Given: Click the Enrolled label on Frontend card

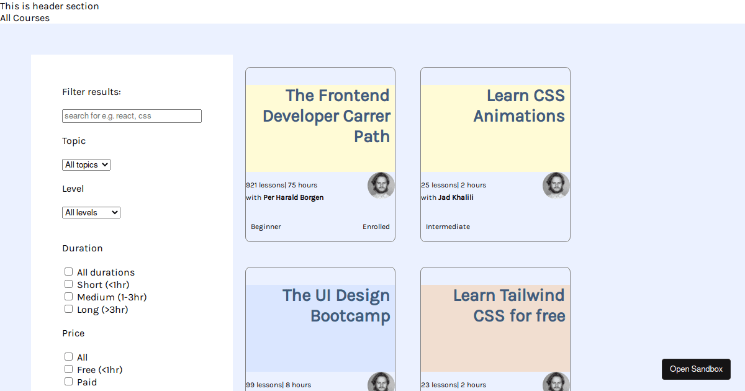Looking at the screenshot, I should click(376, 227).
